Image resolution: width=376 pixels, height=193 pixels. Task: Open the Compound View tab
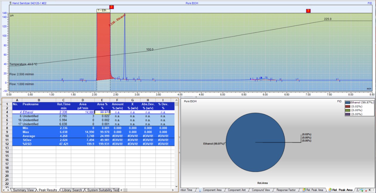pos(261,190)
